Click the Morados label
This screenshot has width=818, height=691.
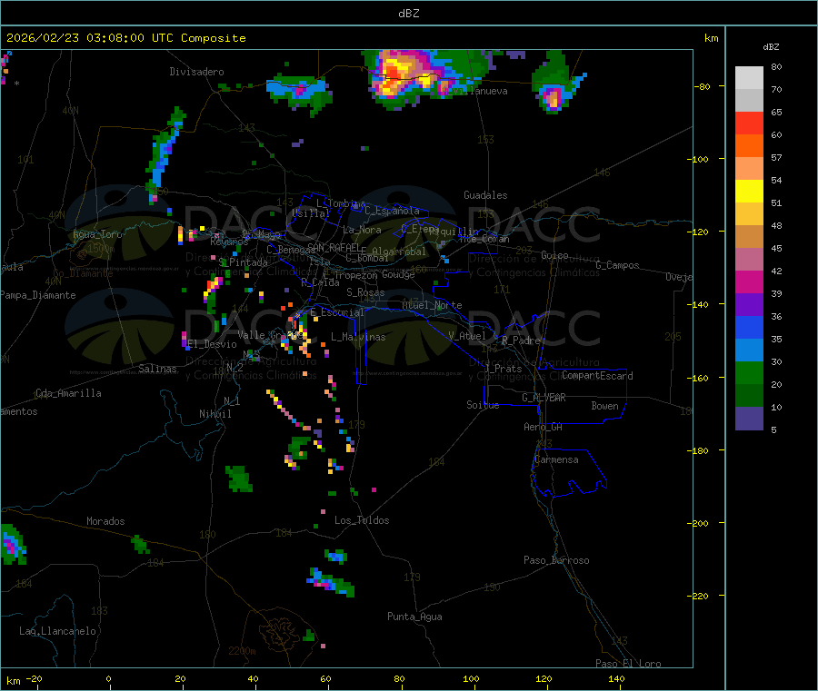[x=106, y=521]
